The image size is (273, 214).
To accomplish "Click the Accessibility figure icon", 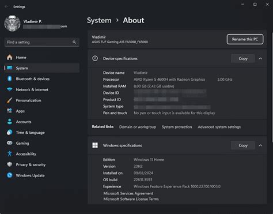I will (x=10, y=153).
